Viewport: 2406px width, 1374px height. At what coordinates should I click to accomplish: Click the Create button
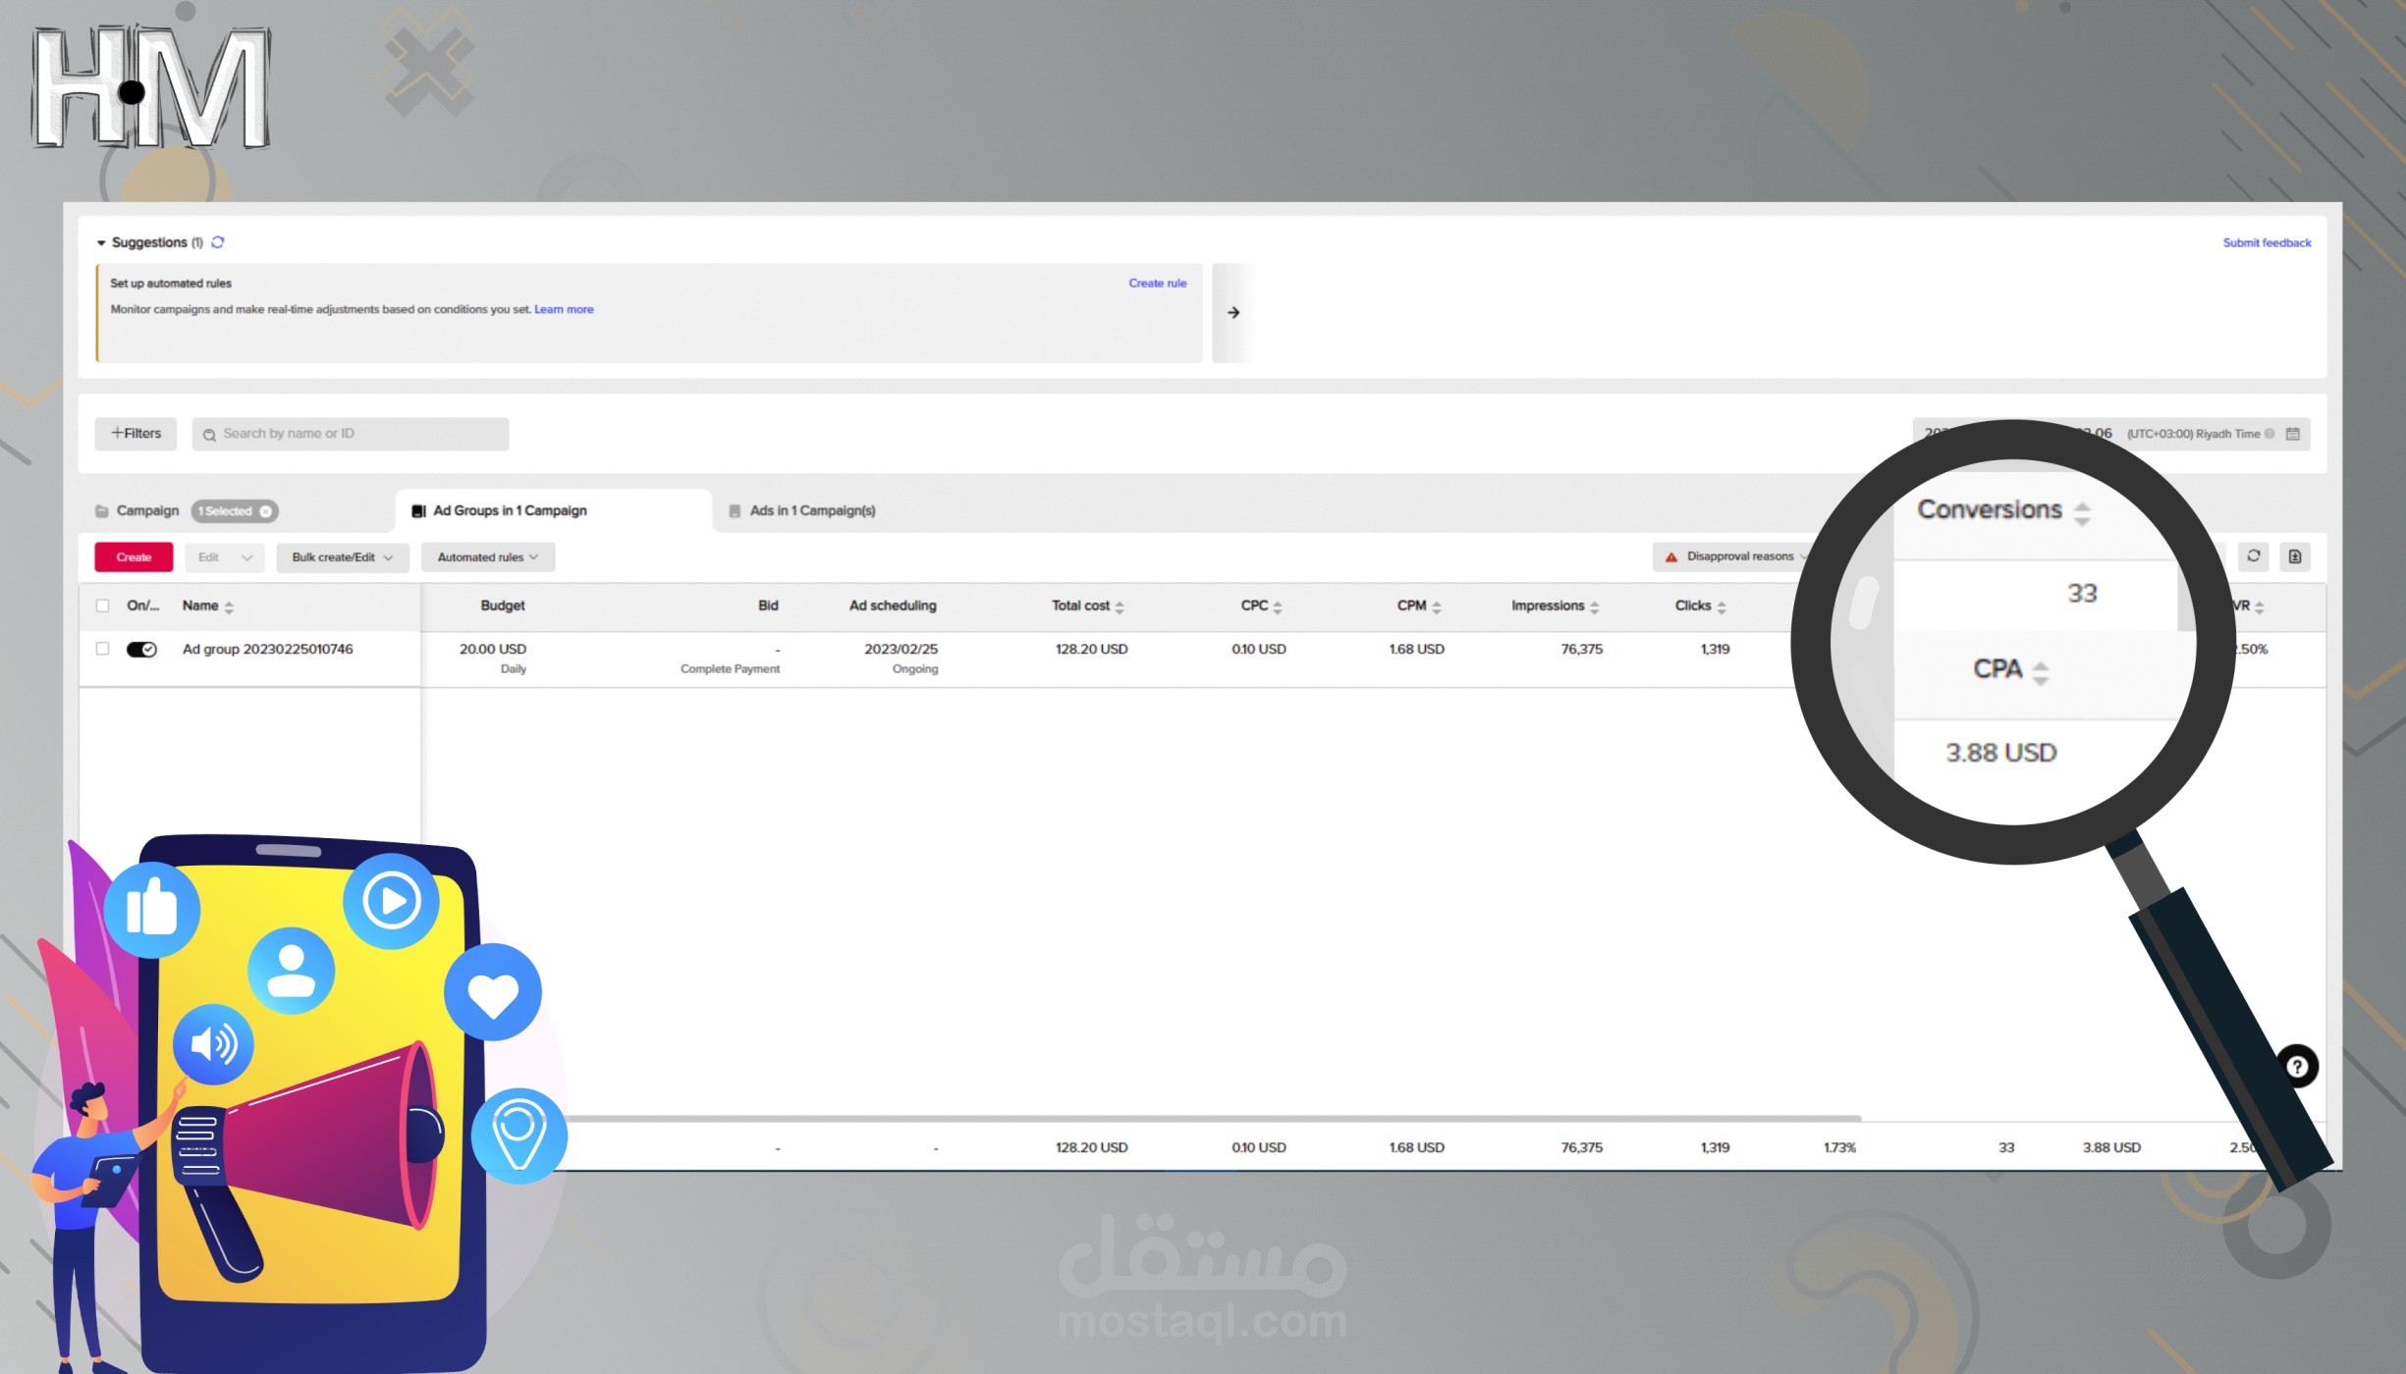coord(133,556)
